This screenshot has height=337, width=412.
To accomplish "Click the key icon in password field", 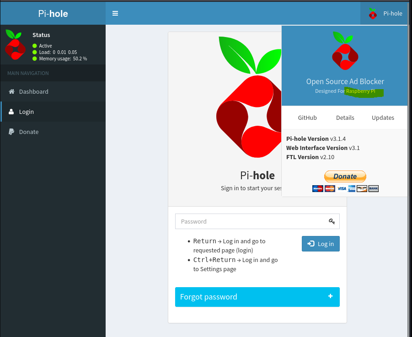I will coord(332,221).
